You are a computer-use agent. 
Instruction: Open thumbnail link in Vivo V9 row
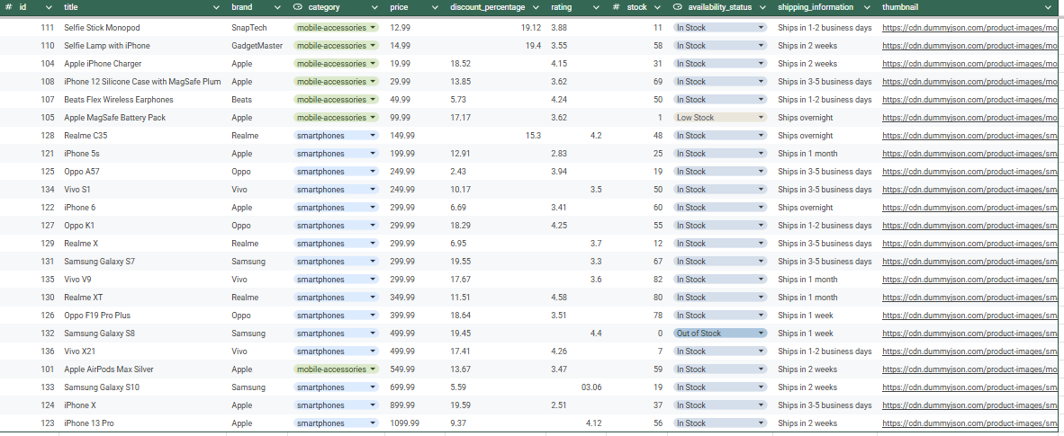tap(969, 280)
